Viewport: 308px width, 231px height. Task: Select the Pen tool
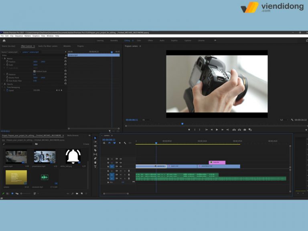95,158
